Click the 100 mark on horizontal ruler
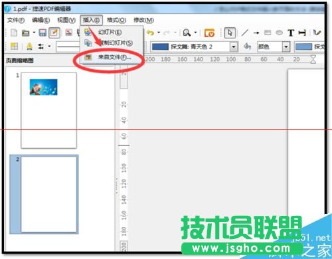The width and height of the screenshot is (332, 259). click(x=231, y=59)
